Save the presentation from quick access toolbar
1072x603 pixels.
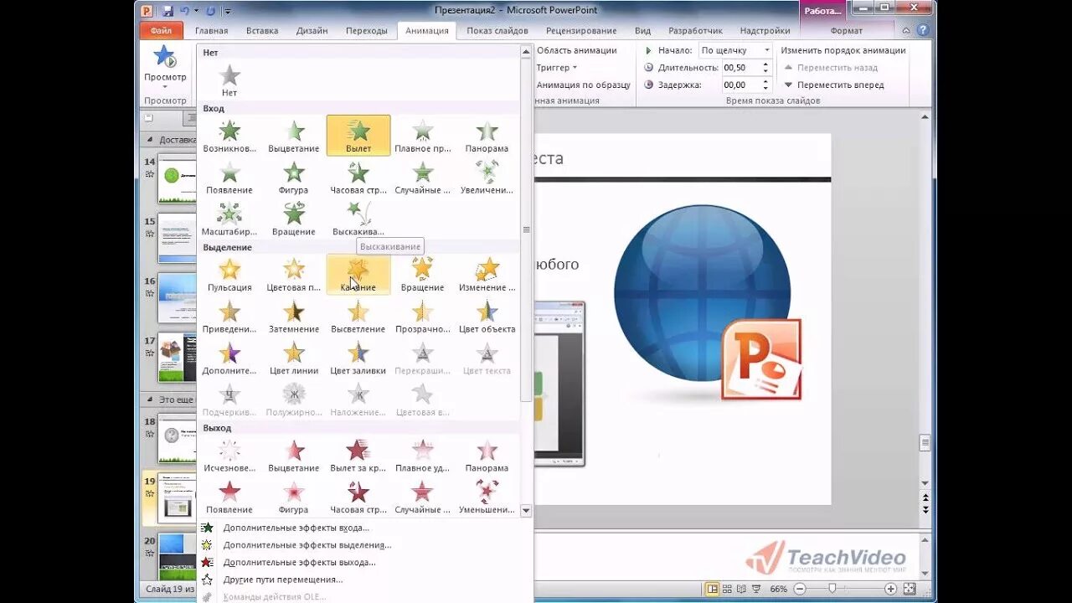pos(168,11)
